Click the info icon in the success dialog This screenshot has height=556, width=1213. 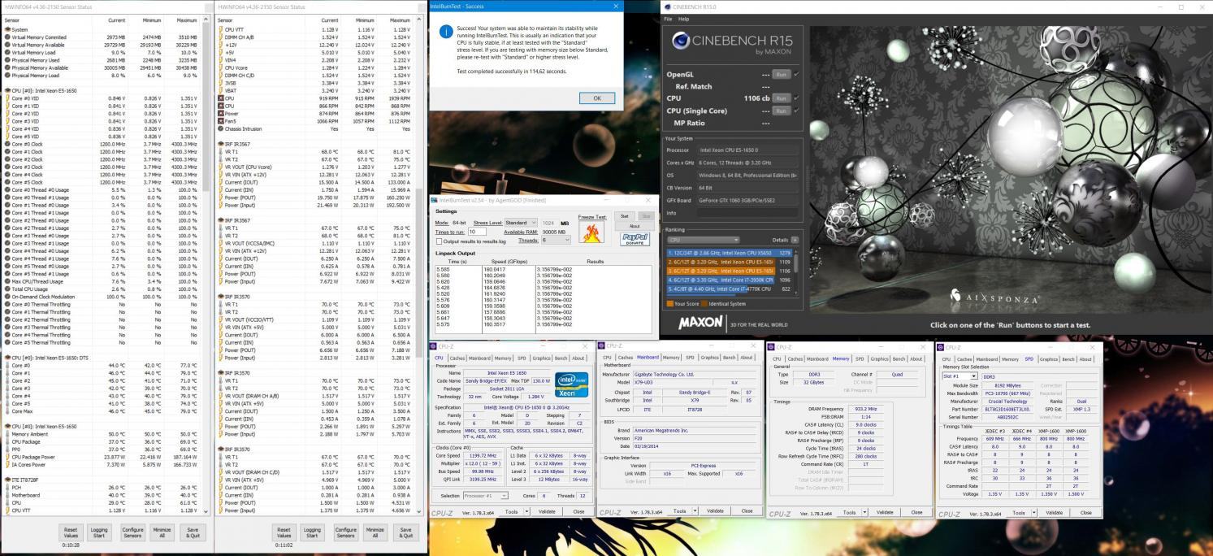point(445,31)
